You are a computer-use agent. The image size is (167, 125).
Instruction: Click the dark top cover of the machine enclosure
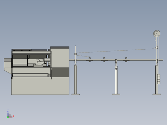click(x=22, y=50)
